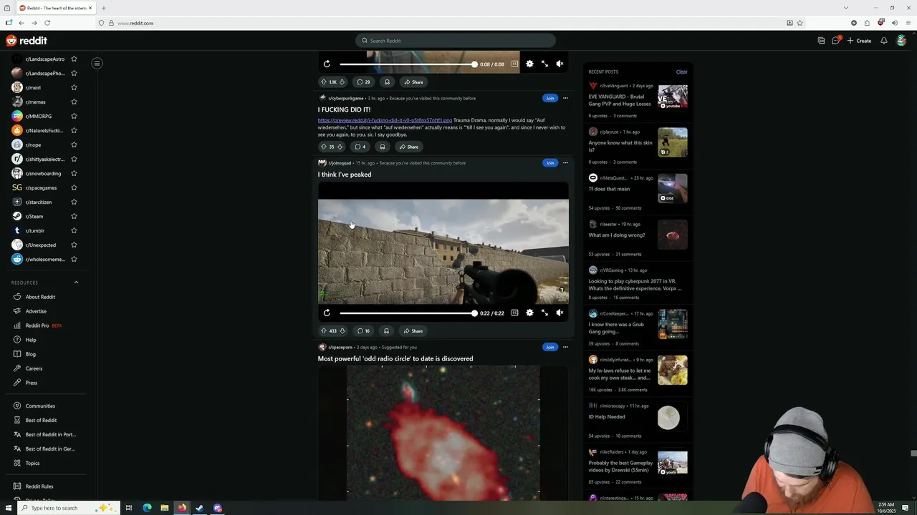Bookmark page with address bar star
Image resolution: width=917 pixels, height=515 pixels.
[800, 23]
